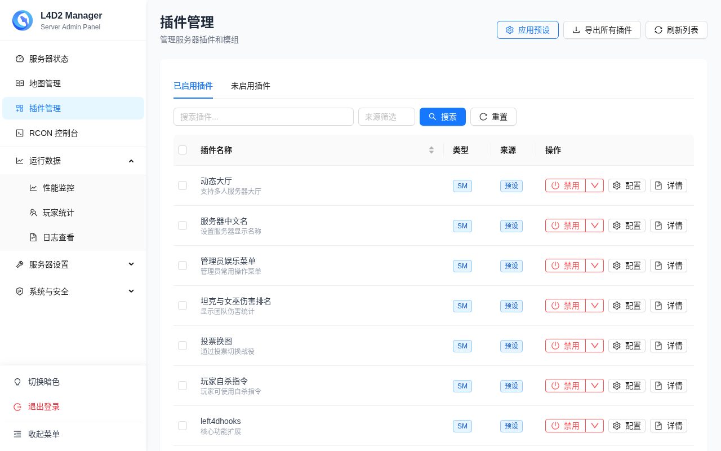The height and width of the screenshot is (451, 721).
Task: Select the 插件管理 menu item
Action: [x=73, y=108]
